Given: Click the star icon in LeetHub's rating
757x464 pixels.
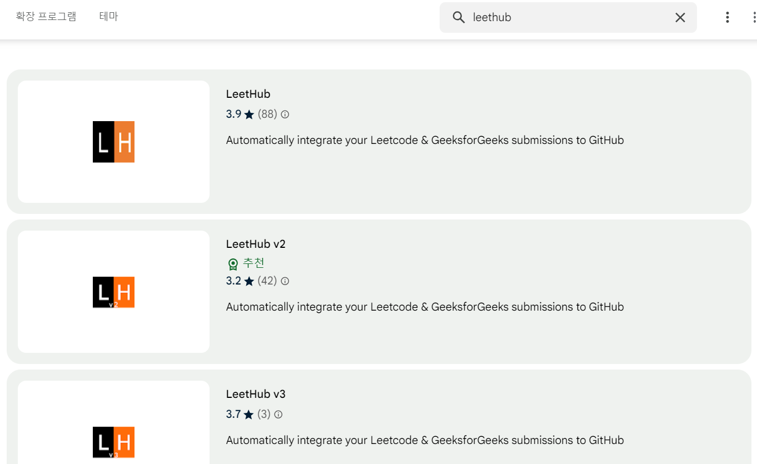Looking at the screenshot, I should (x=248, y=114).
